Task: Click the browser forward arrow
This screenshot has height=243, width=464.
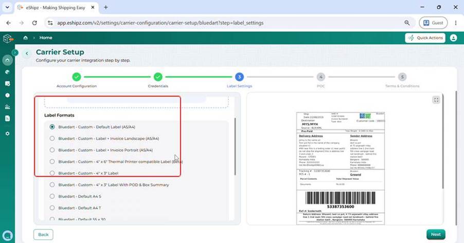Action: (21, 23)
